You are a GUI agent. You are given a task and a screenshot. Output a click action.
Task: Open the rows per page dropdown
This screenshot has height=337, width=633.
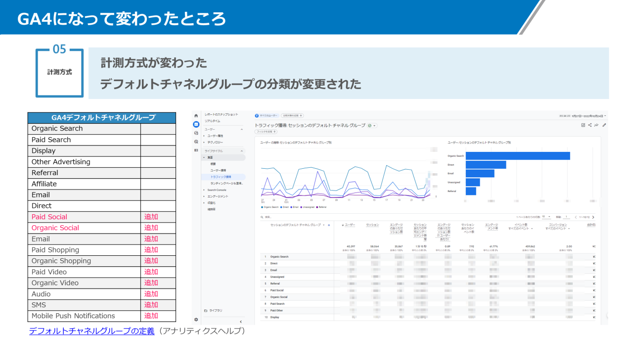546,217
